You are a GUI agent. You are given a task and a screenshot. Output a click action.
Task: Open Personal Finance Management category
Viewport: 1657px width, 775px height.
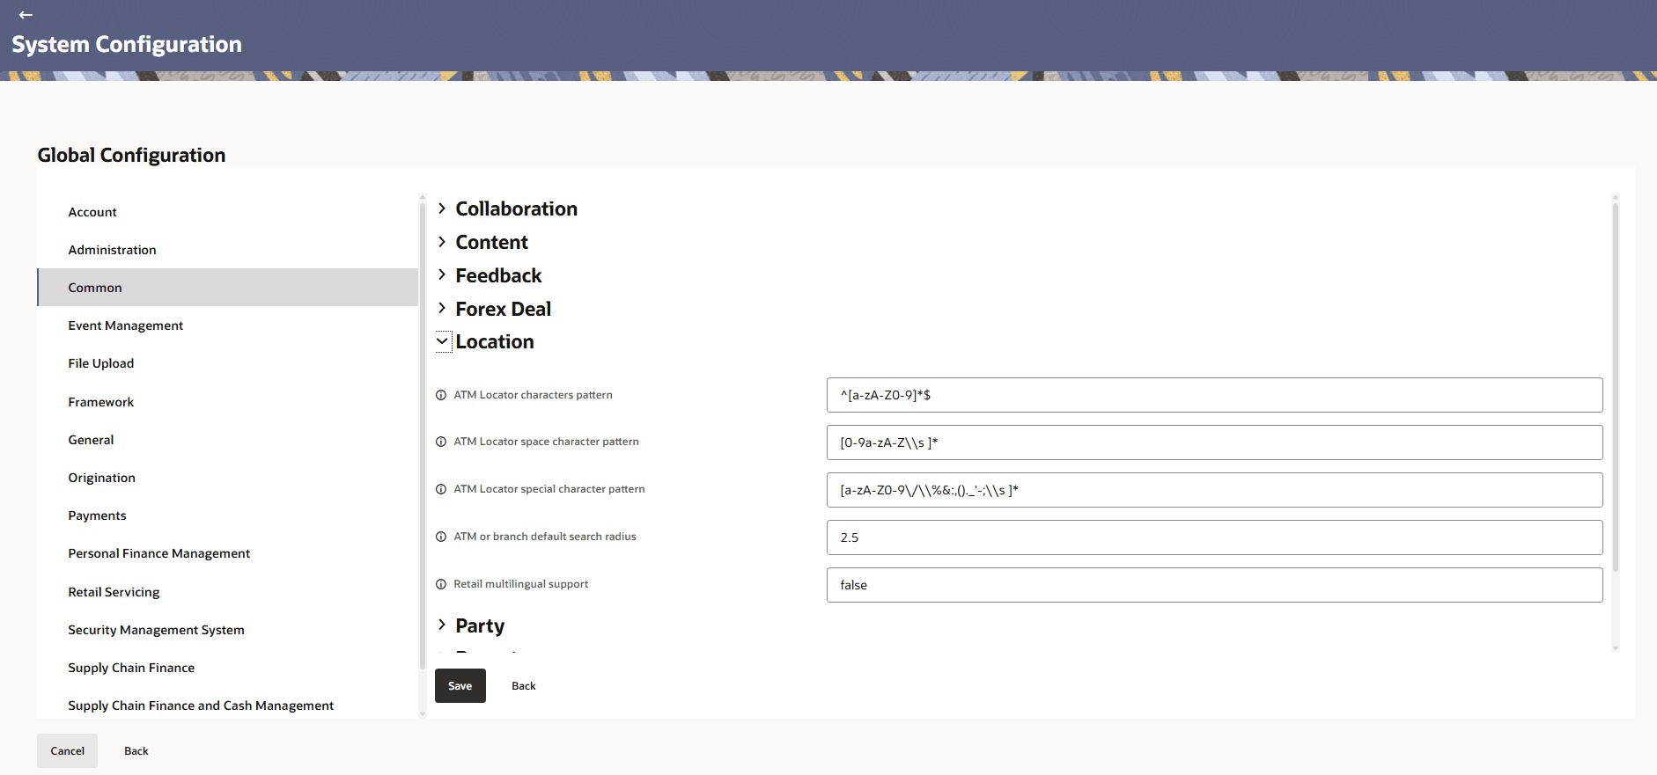click(227, 553)
